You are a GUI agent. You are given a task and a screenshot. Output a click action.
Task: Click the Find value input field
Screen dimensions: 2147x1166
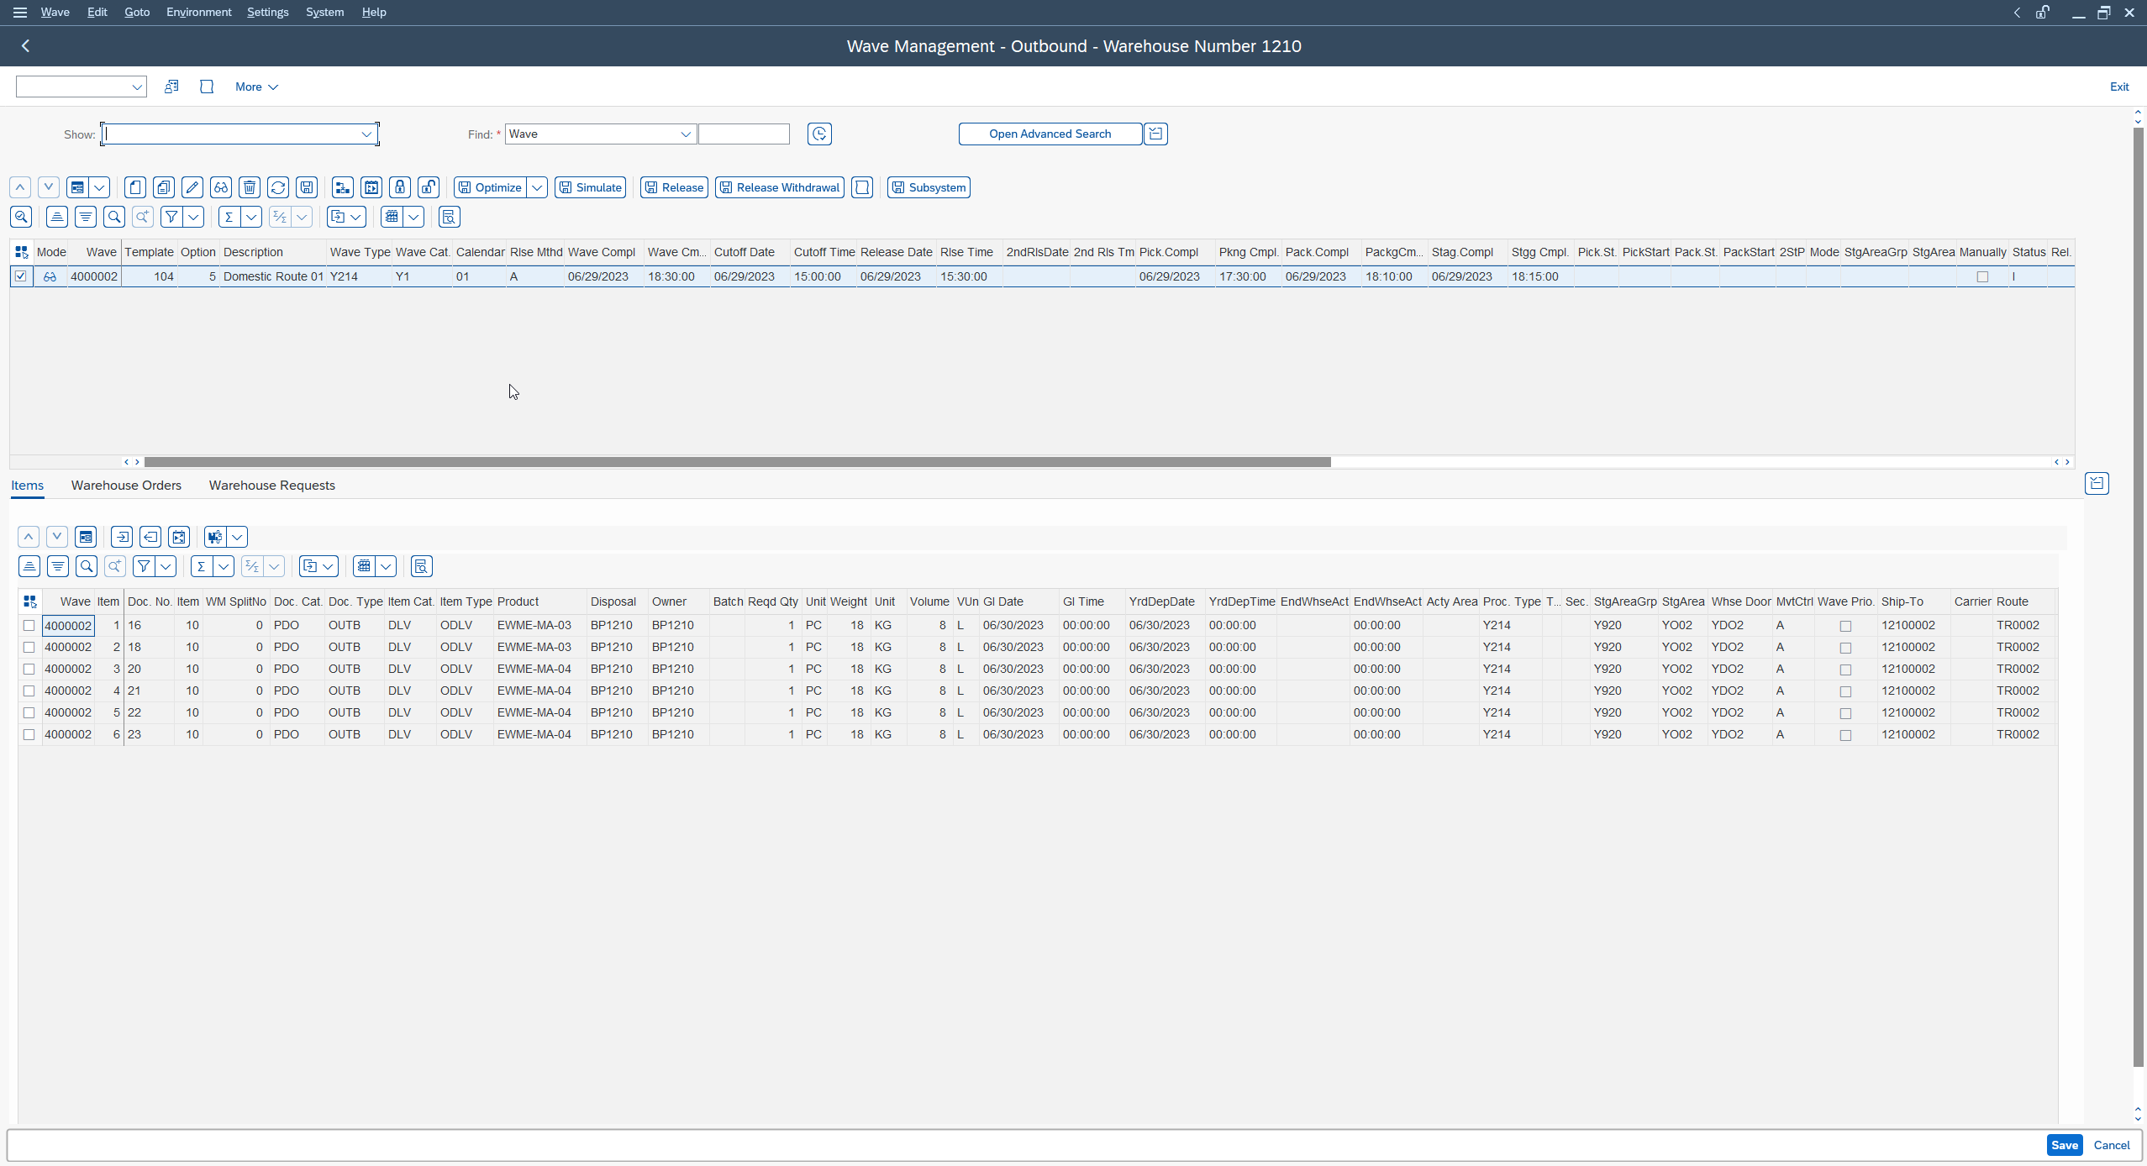pos(744,134)
